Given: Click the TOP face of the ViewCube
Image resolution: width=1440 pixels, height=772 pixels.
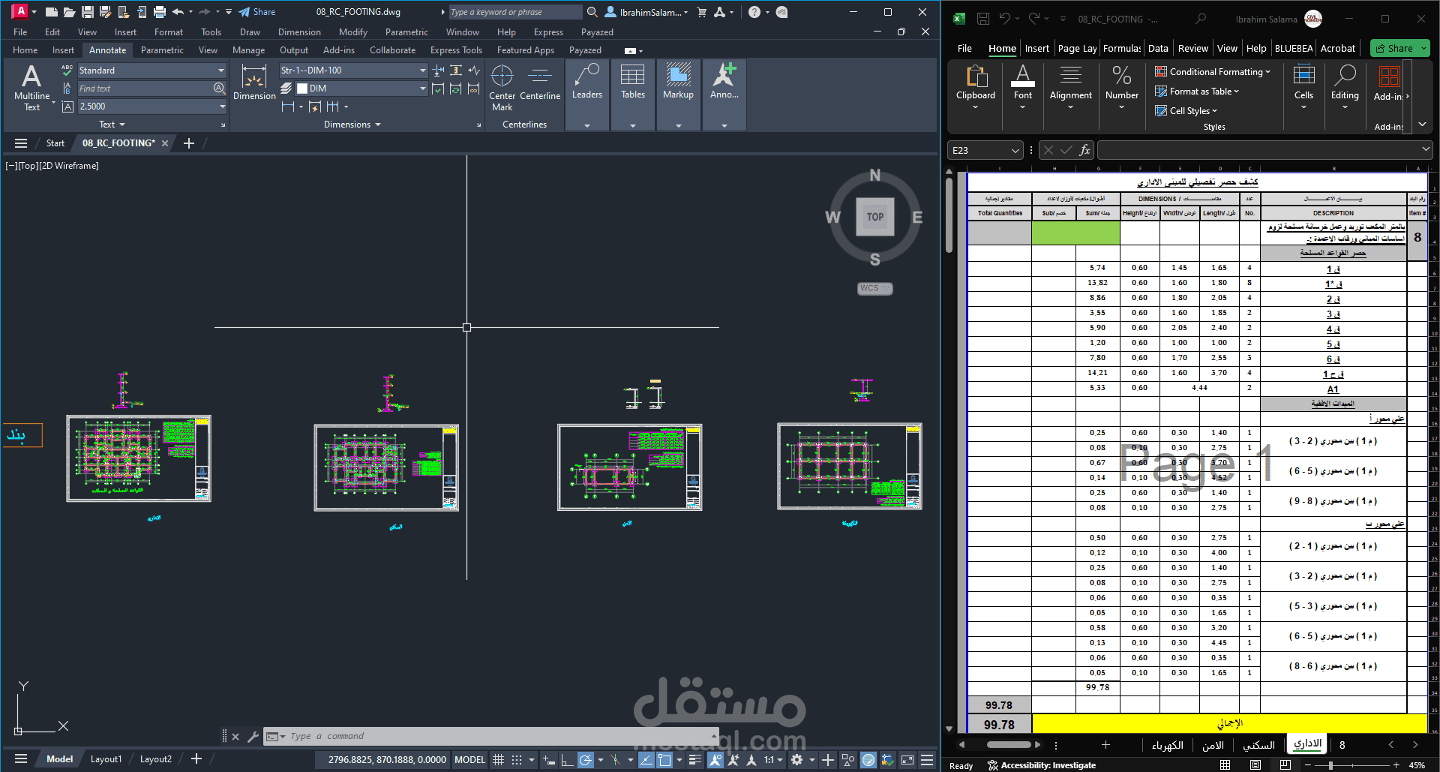Looking at the screenshot, I should click(x=875, y=217).
